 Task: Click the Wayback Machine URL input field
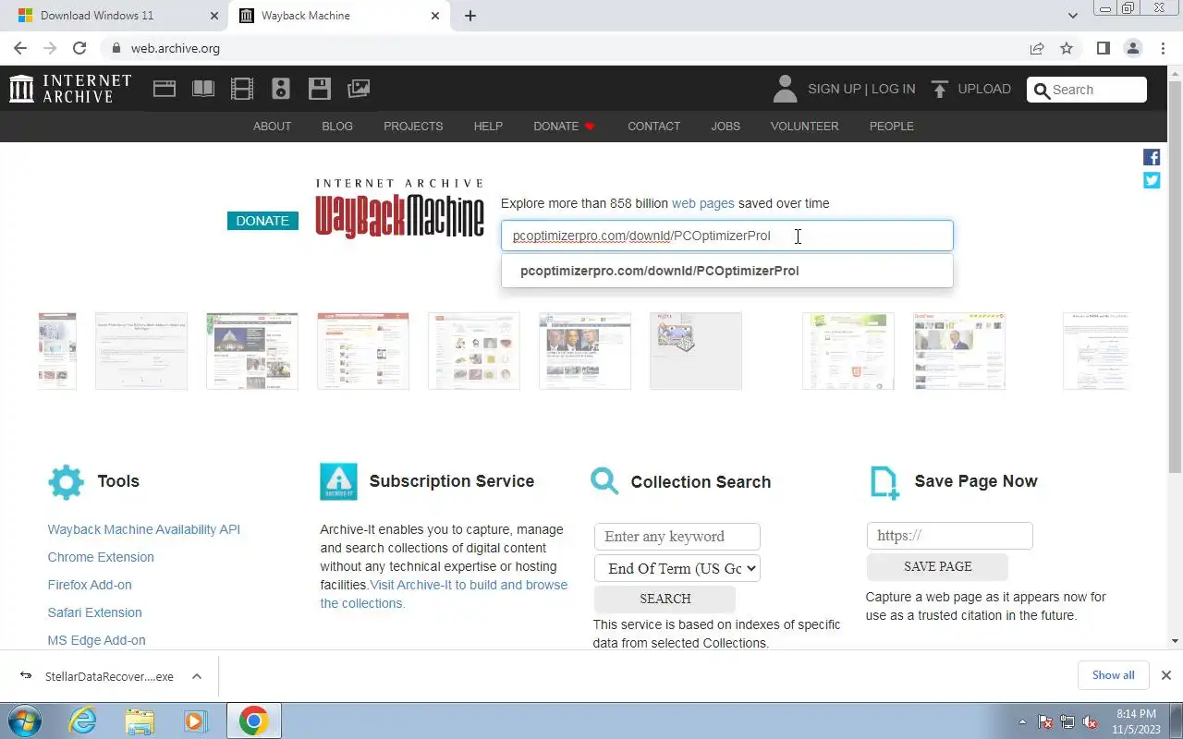(x=726, y=236)
